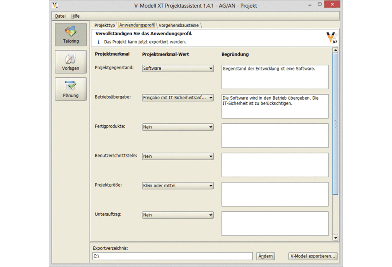This screenshot has height=267, width=392.
Task: Close the Projektassistent window
Action: pos(332,4)
